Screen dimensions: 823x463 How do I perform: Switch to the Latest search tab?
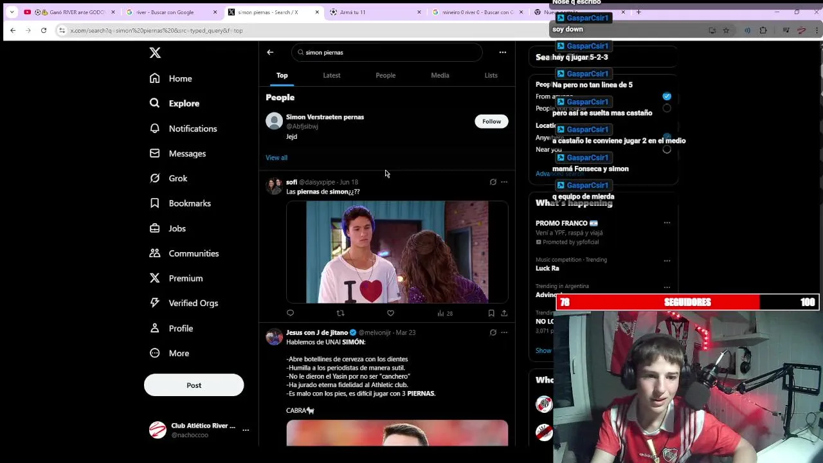pos(332,75)
